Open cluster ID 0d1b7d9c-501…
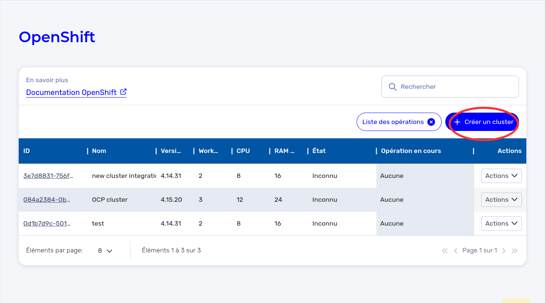Viewport: 545px width, 303px height. (x=47, y=223)
